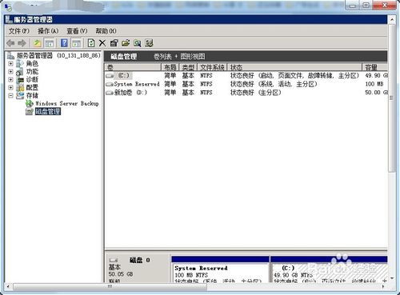The height and width of the screenshot is (295, 400).
Task: Collapse the 存储 tree node
Action: point(10,95)
